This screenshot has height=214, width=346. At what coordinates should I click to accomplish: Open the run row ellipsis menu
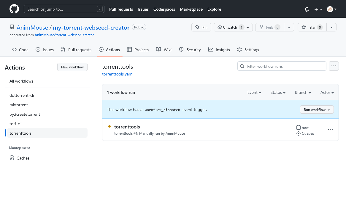tap(330, 130)
